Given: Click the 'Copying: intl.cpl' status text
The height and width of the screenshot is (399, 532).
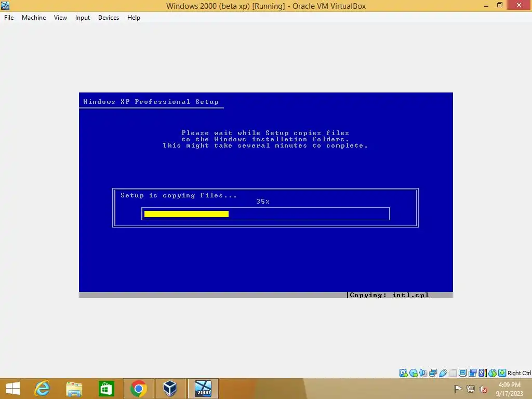Looking at the screenshot, I should tap(389, 295).
